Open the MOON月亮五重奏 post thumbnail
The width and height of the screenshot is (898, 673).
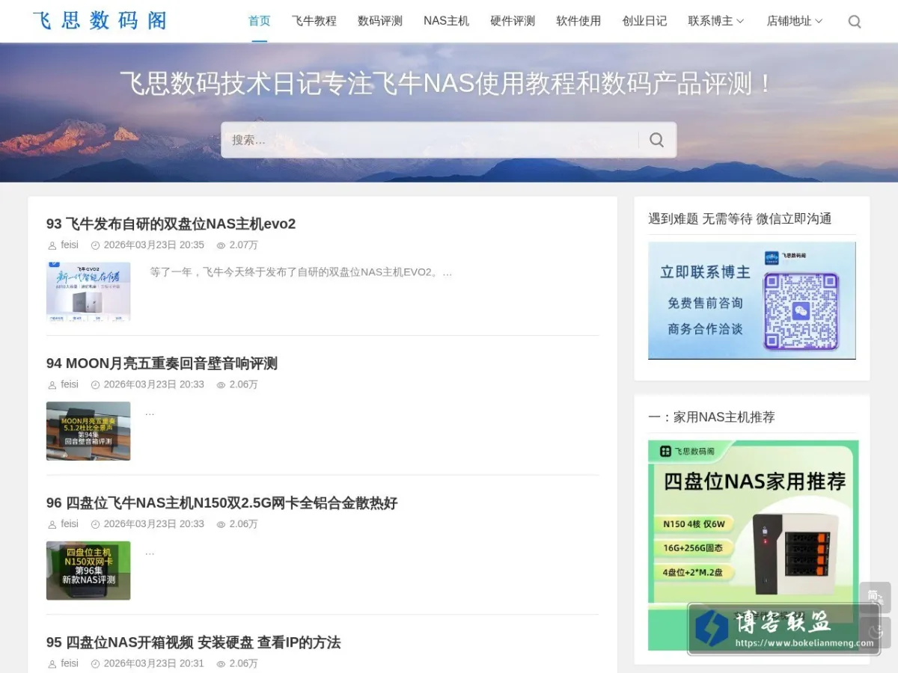(x=88, y=431)
